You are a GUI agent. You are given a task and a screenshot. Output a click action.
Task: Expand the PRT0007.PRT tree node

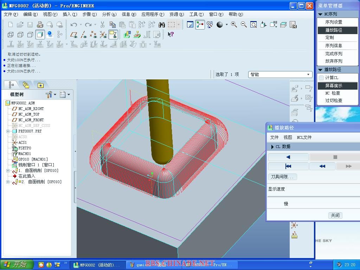point(8,131)
